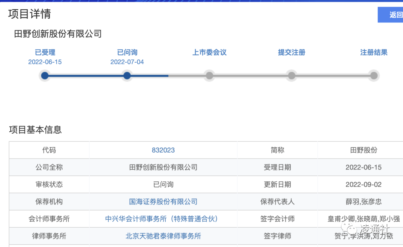
Task: Click the 已问询 value in the 审核状态 row
Action: click(163, 185)
